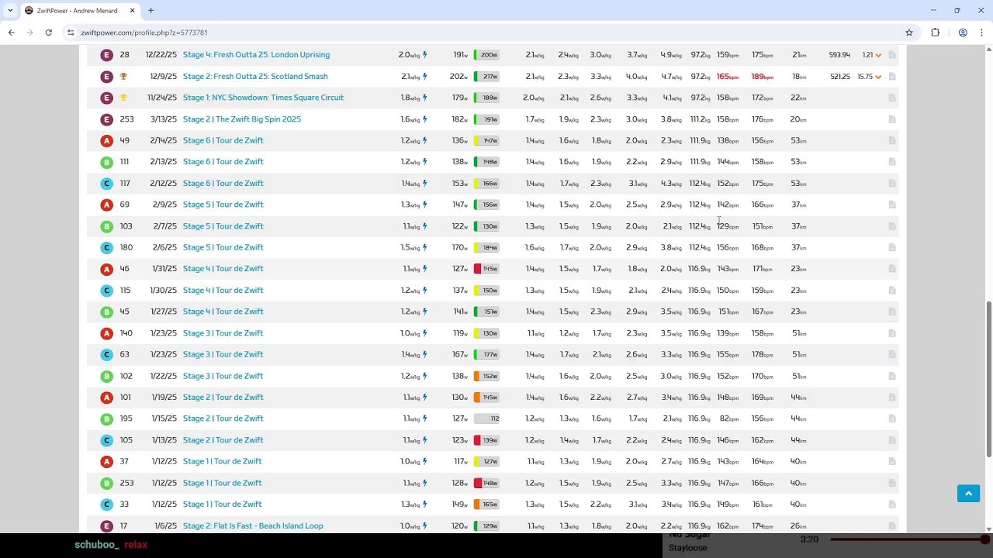Click the gold trophy icon on the 11/24/25 row

point(123,98)
